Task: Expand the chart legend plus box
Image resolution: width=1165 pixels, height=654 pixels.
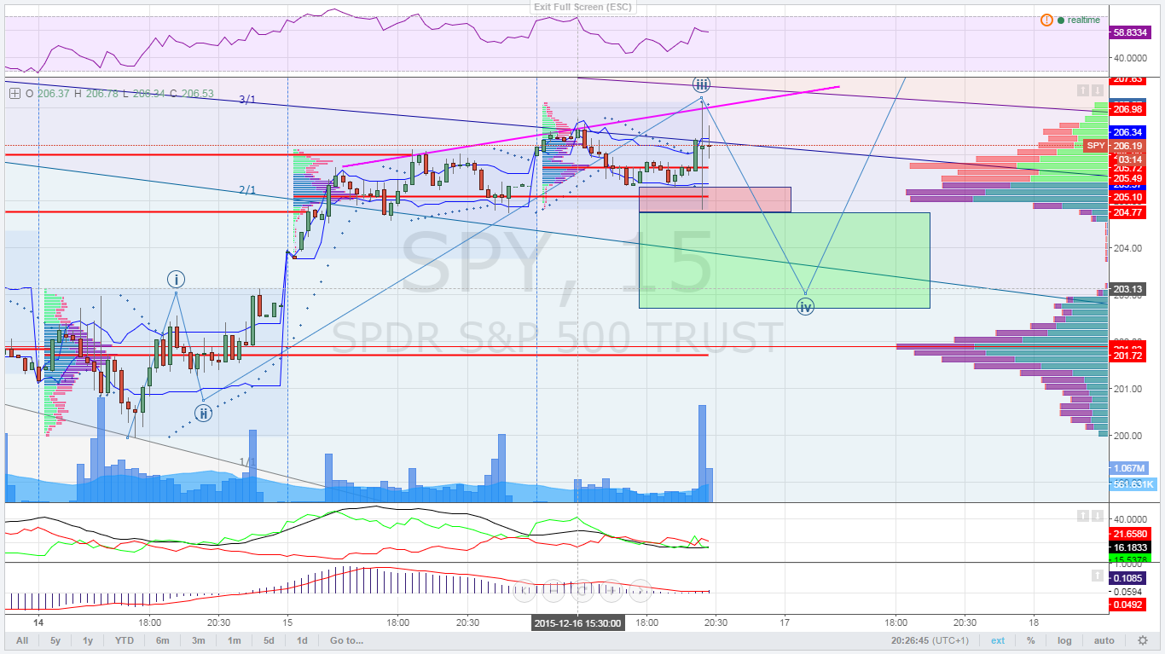Action: (x=14, y=94)
